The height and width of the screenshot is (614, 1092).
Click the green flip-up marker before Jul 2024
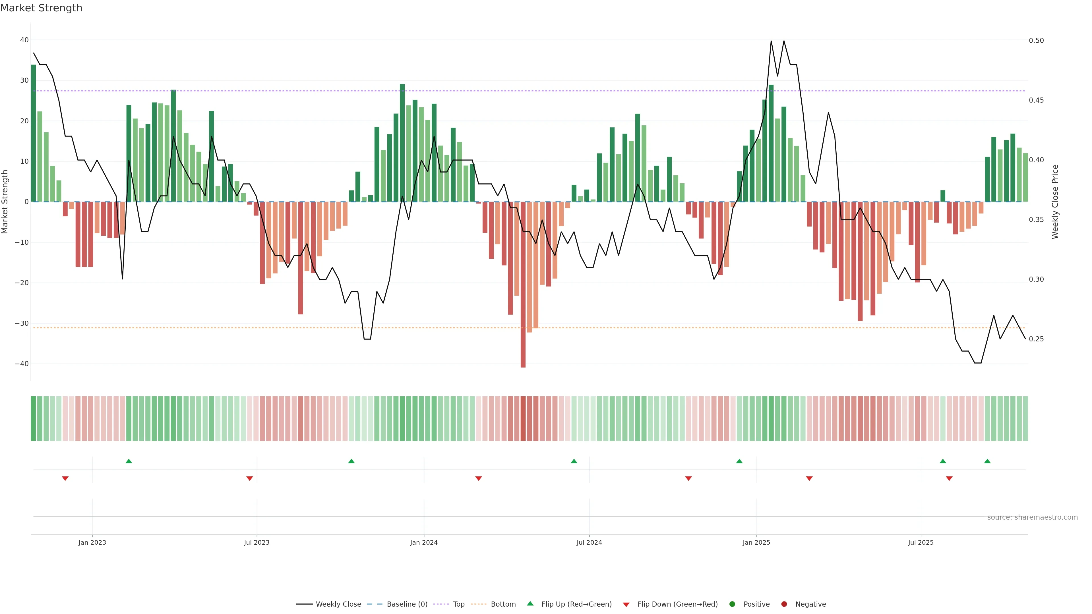574,461
